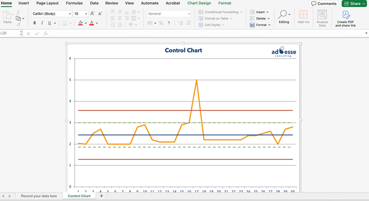Decrease font size with the smaller A icon
The image size is (369, 201).
coord(100,14)
